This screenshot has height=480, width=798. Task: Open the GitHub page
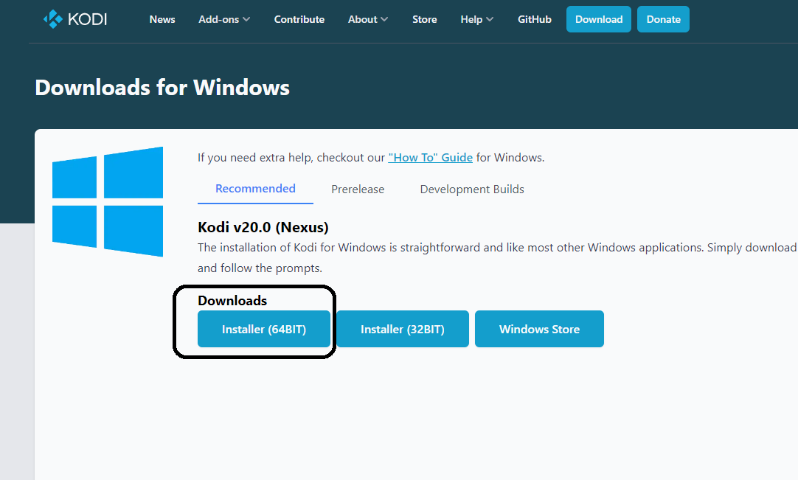tap(534, 19)
